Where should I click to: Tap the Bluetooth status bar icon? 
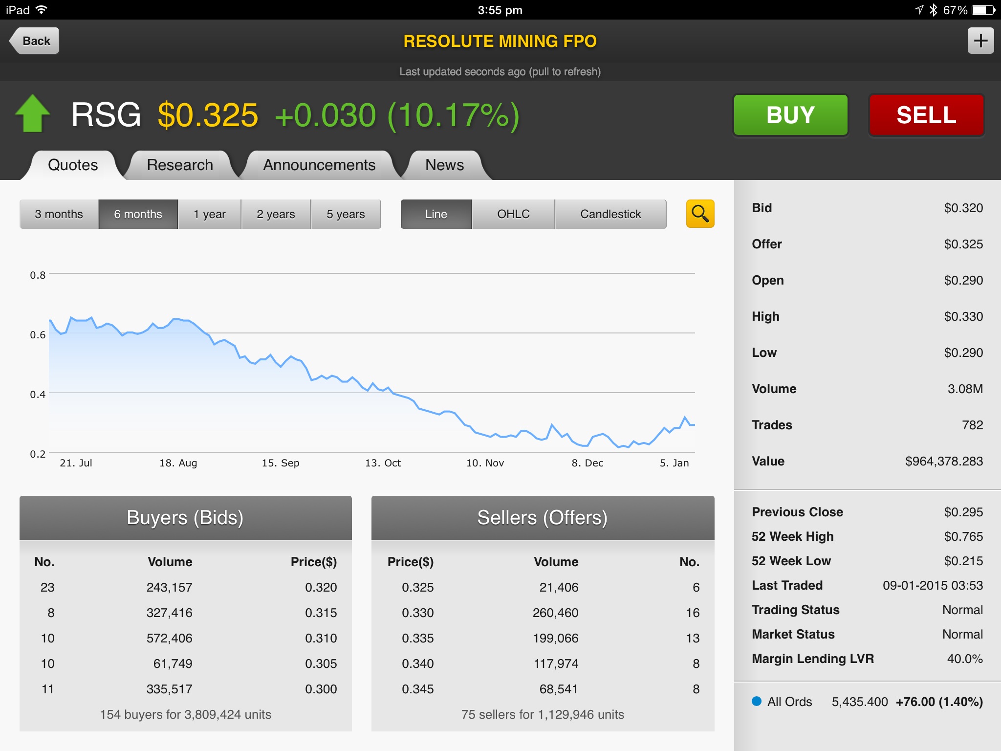[x=933, y=10]
